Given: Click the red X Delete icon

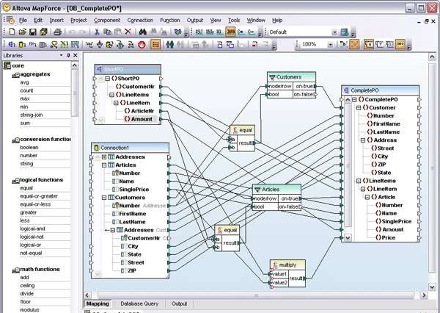Looking at the screenshot, I should coord(128,32).
